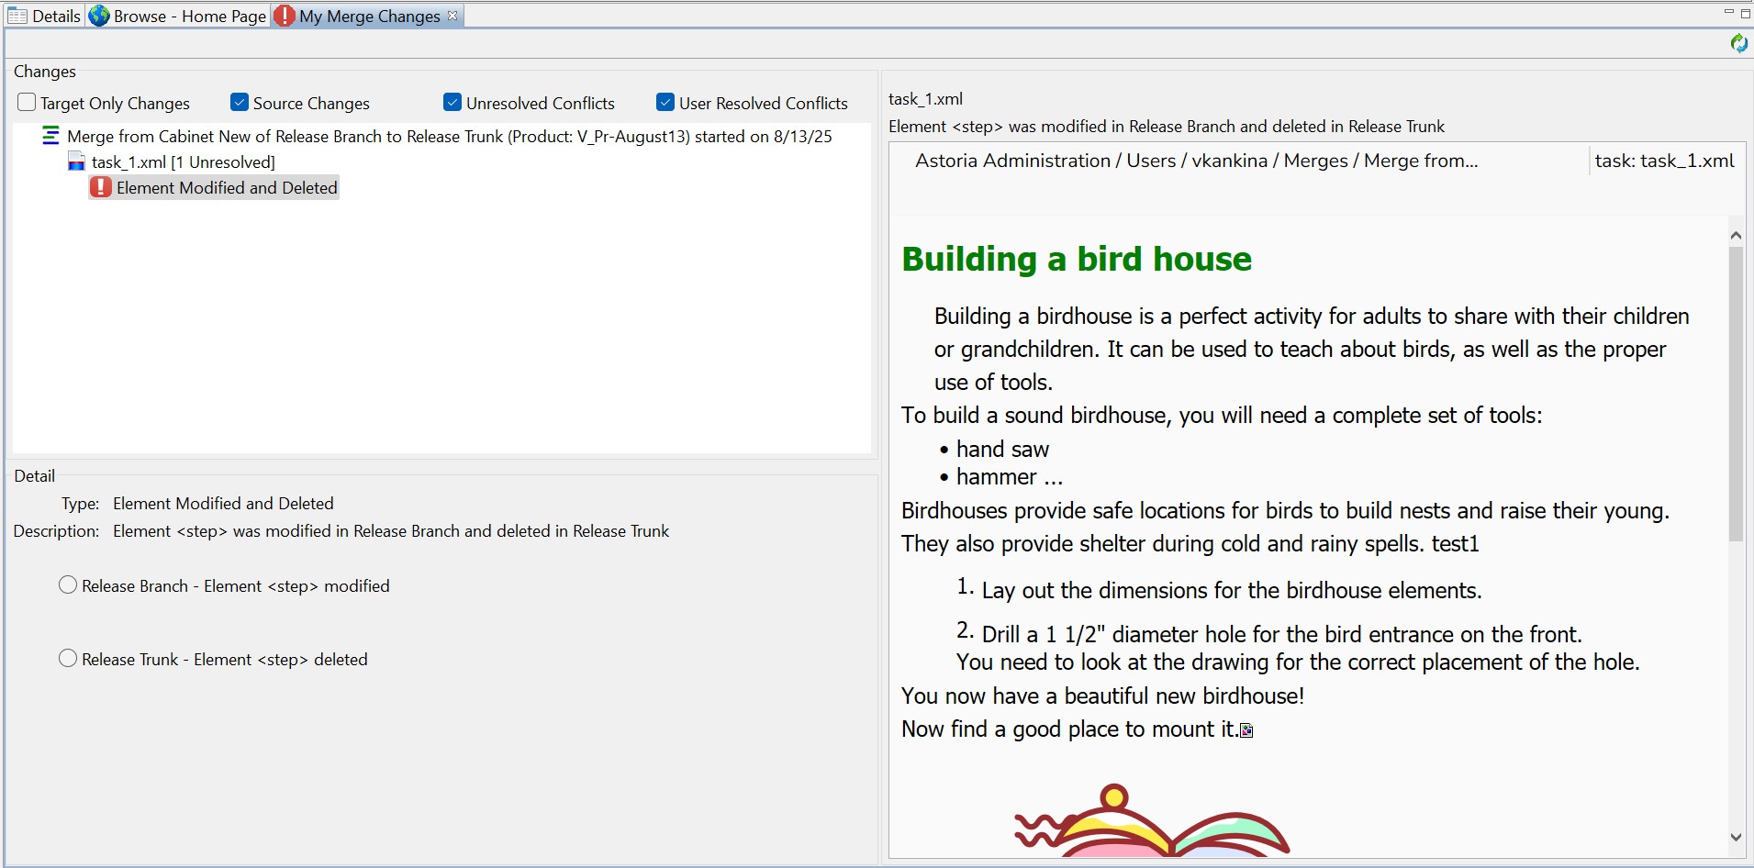1754x868 pixels.
Task: Maximize the editor panel view
Action: [x=1745, y=13]
